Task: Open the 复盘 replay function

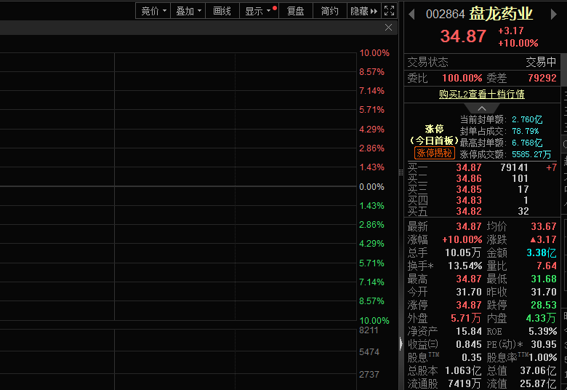Action: (295, 11)
